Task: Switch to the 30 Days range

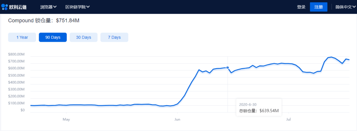Action: [x=84, y=38]
